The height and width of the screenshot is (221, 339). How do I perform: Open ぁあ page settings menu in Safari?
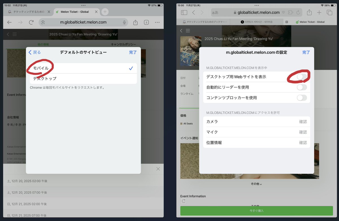click(x=215, y=13)
